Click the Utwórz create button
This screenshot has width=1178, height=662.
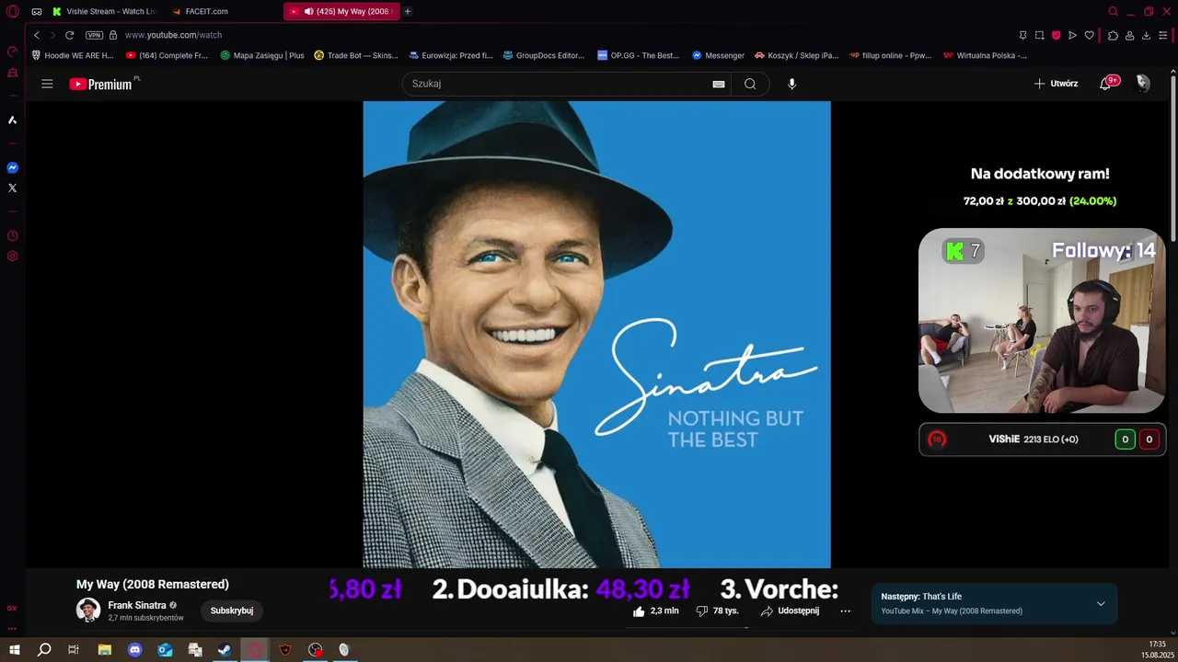1056,84
